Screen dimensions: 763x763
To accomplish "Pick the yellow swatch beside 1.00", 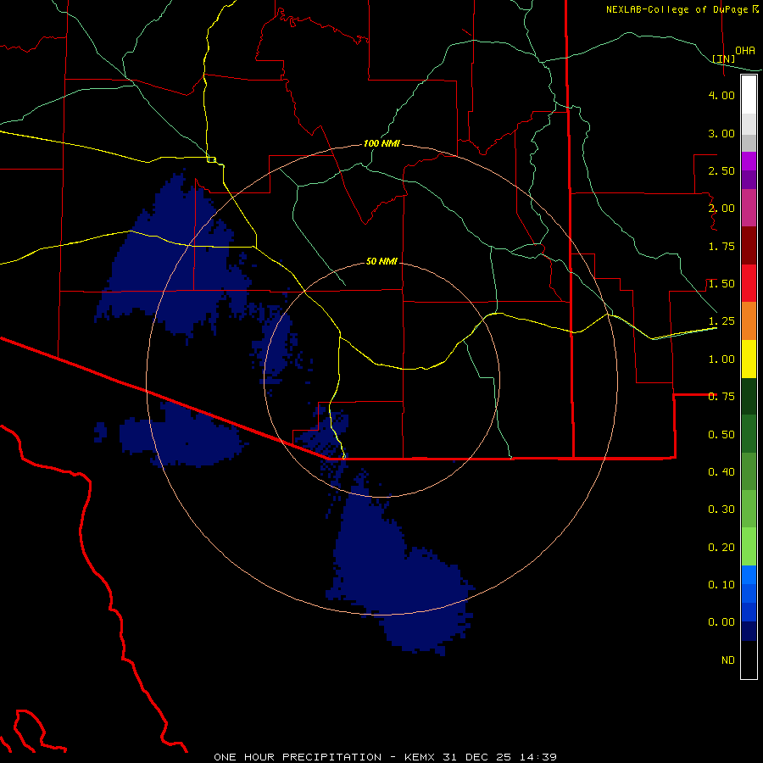I will [749, 359].
